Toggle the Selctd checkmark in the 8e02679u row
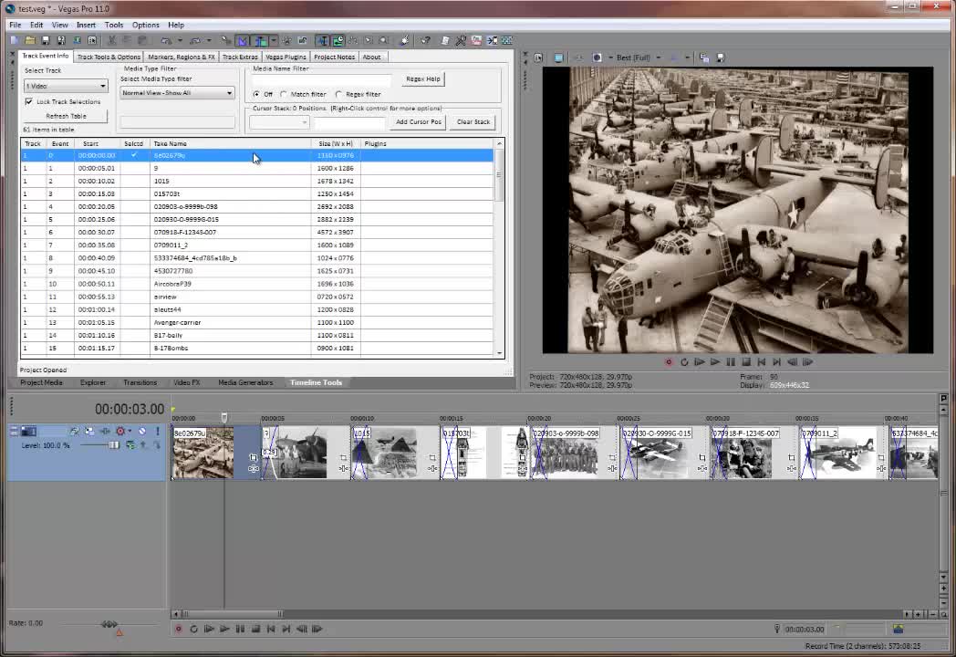This screenshot has width=956, height=657. (x=134, y=155)
